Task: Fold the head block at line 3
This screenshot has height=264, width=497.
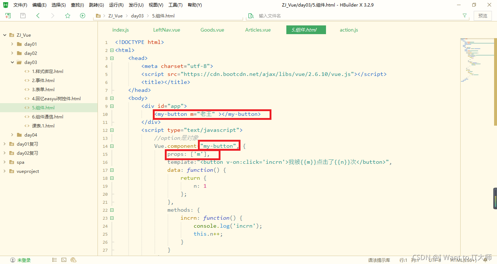Action: (x=112, y=58)
